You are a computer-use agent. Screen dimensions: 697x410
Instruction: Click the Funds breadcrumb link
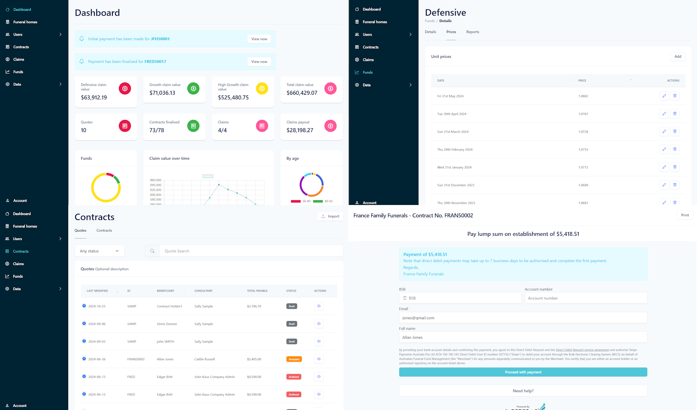pyautogui.click(x=430, y=21)
